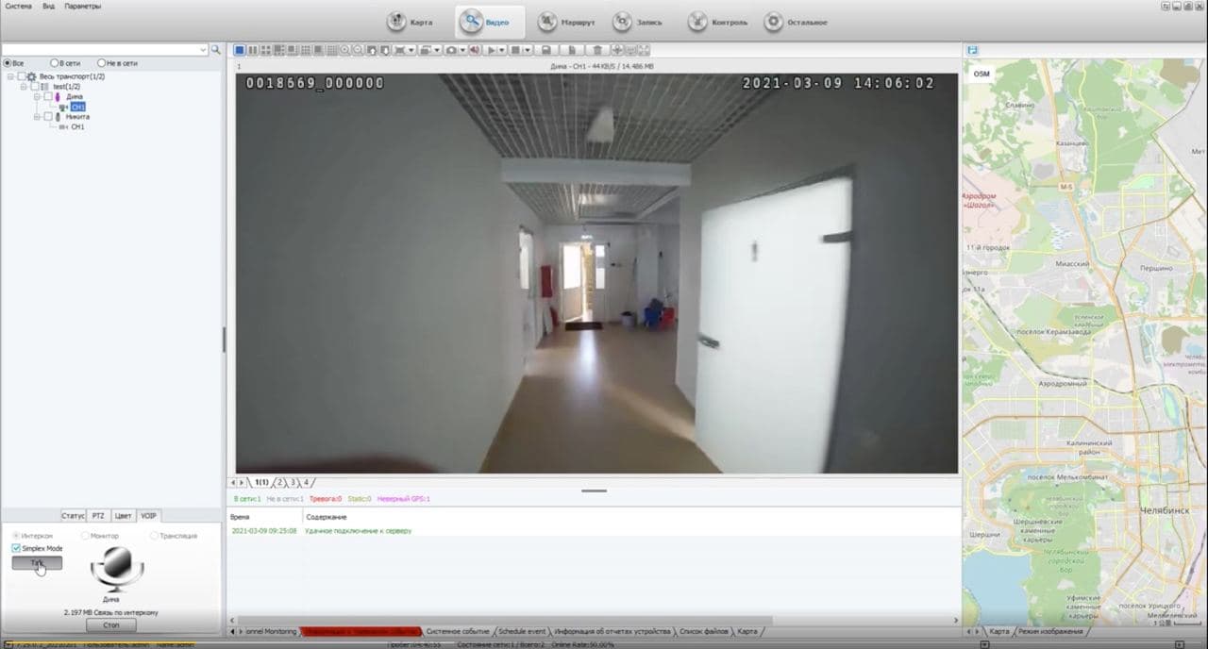The image size is (1208, 649).
Task: Open the Запись module
Action: [639, 22]
